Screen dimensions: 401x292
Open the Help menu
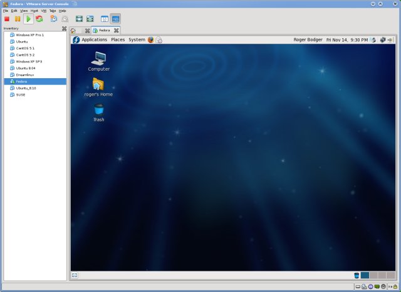[63, 11]
